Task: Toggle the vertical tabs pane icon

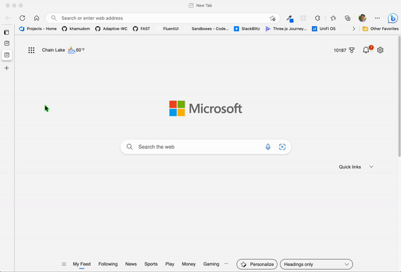Action: point(7,33)
